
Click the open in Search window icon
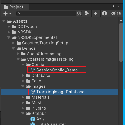coord(79,14)
